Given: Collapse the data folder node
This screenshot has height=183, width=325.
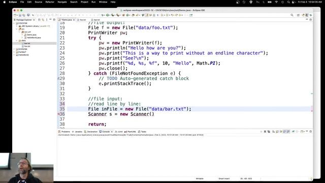Looking at the screenshot, I should click(x=17, y=41).
